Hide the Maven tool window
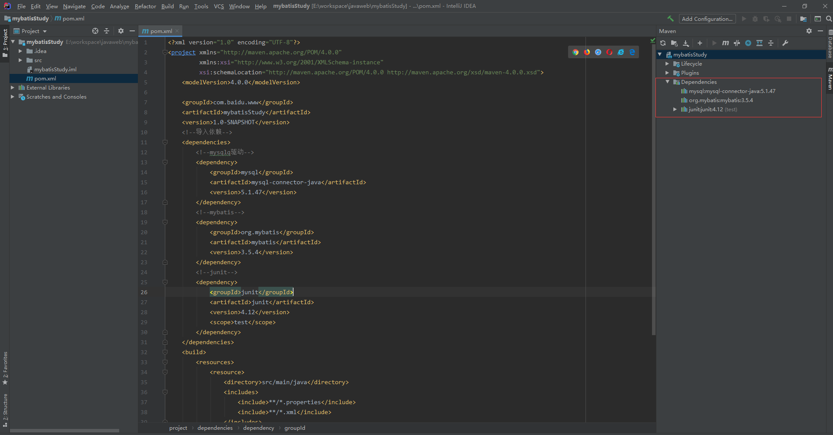This screenshot has height=435, width=833. pos(820,31)
